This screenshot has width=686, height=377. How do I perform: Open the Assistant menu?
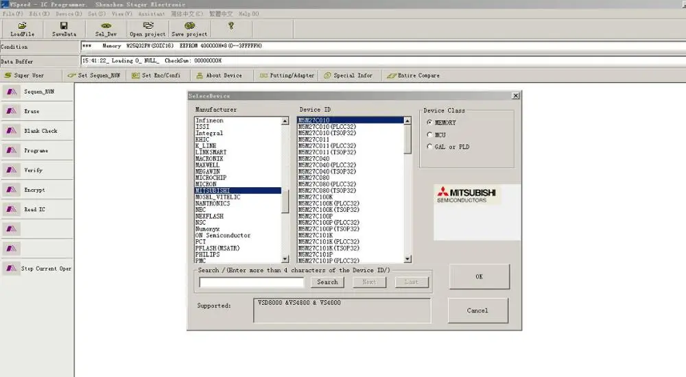[x=152, y=14]
